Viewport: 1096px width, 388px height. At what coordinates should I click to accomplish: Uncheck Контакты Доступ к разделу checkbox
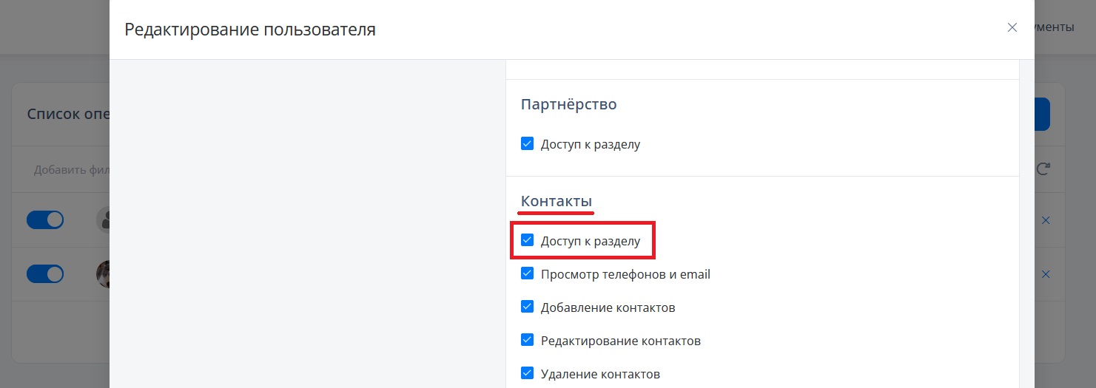[x=527, y=240]
